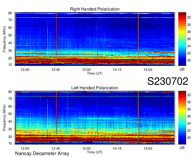Click the 40 frequency tick of upper plot
The image size is (194, 157).
tap(10, 43)
